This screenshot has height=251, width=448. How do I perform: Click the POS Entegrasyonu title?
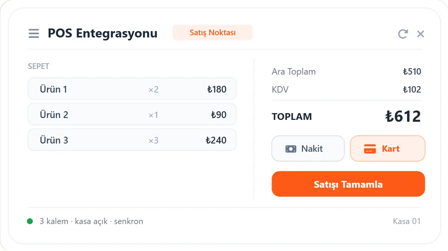point(103,33)
